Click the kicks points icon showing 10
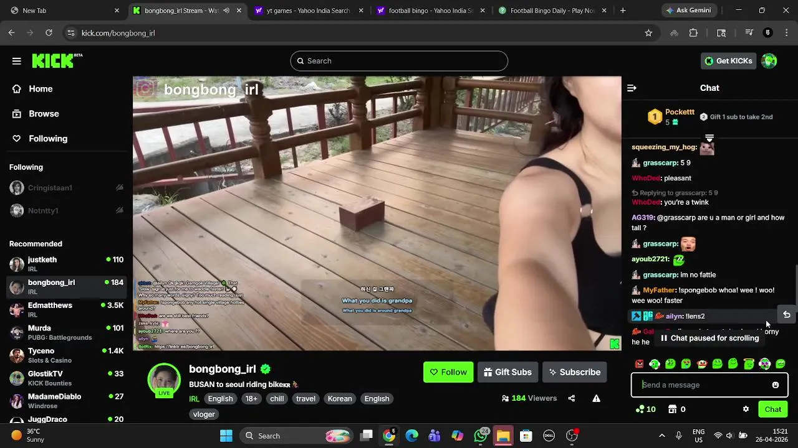 click(x=645, y=409)
